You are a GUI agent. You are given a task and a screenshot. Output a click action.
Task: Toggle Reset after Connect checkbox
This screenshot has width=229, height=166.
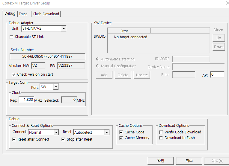tap(14, 139)
